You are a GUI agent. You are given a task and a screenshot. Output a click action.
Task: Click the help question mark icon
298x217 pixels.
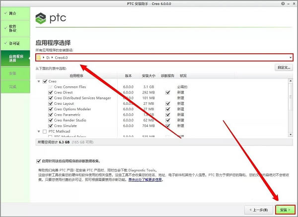(283, 3)
